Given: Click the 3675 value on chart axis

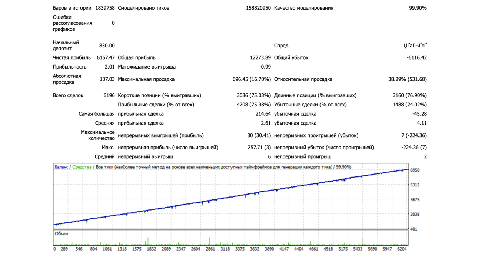Looking at the screenshot, I should click(414, 200).
